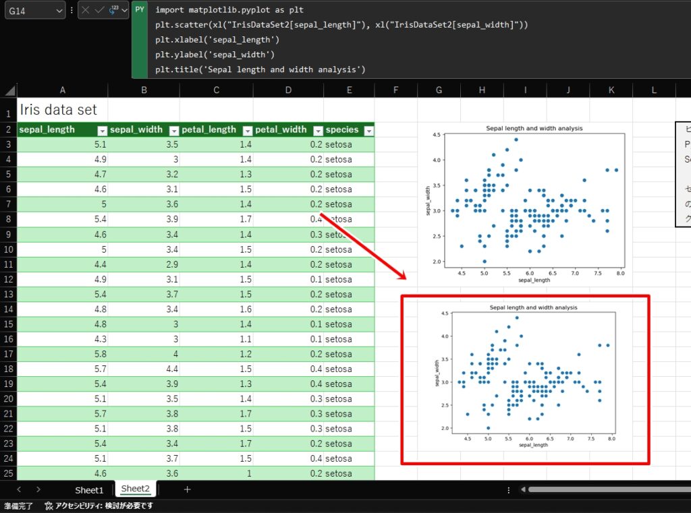Open the sepal_length column filter dropdown
The width and height of the screenshot is (691, 513).
tap(103, 129)
